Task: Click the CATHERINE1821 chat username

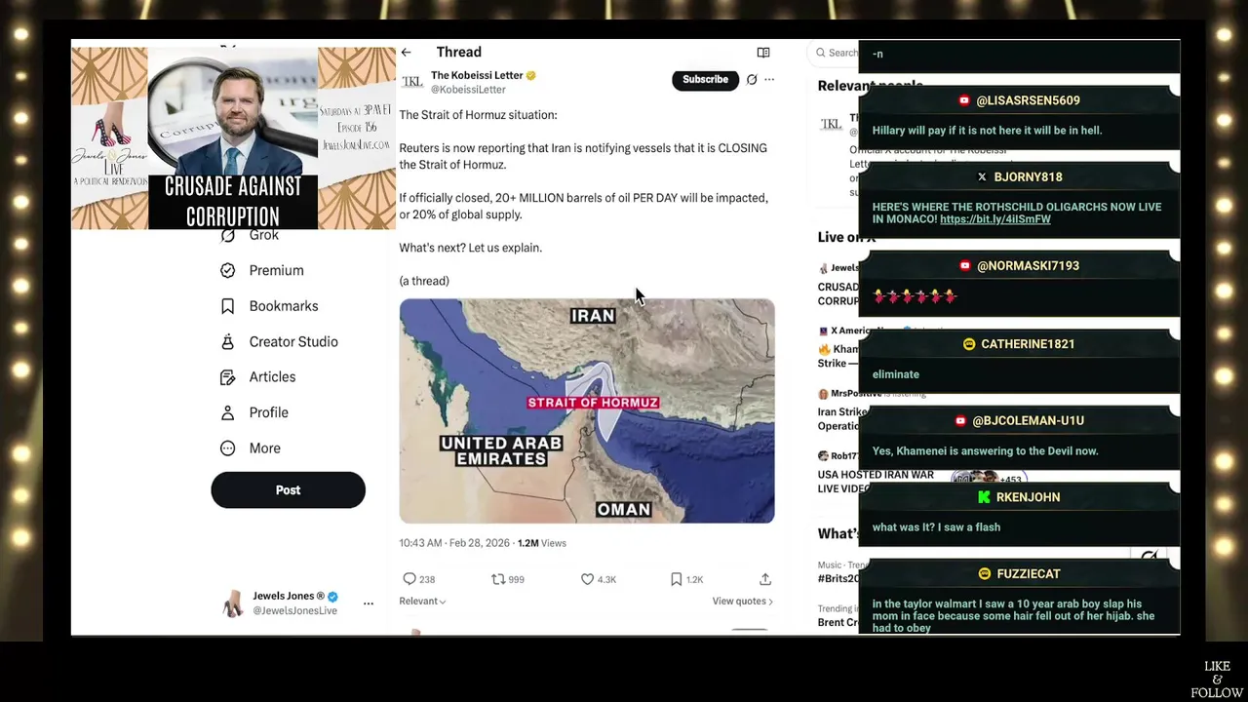Action: [x=1028, y=344]
